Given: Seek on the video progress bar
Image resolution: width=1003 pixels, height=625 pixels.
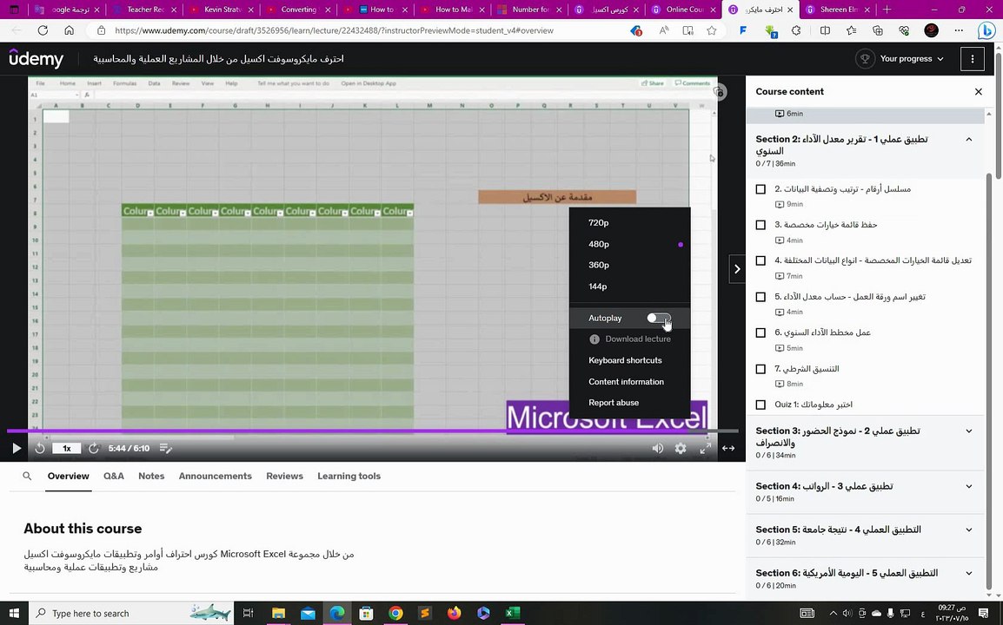Looking at the screenshot, I should click(372, 431).
